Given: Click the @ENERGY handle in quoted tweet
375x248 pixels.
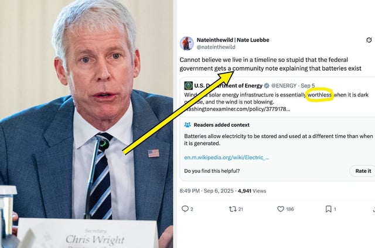Looking at the screenshot, I should click(284, 85).
